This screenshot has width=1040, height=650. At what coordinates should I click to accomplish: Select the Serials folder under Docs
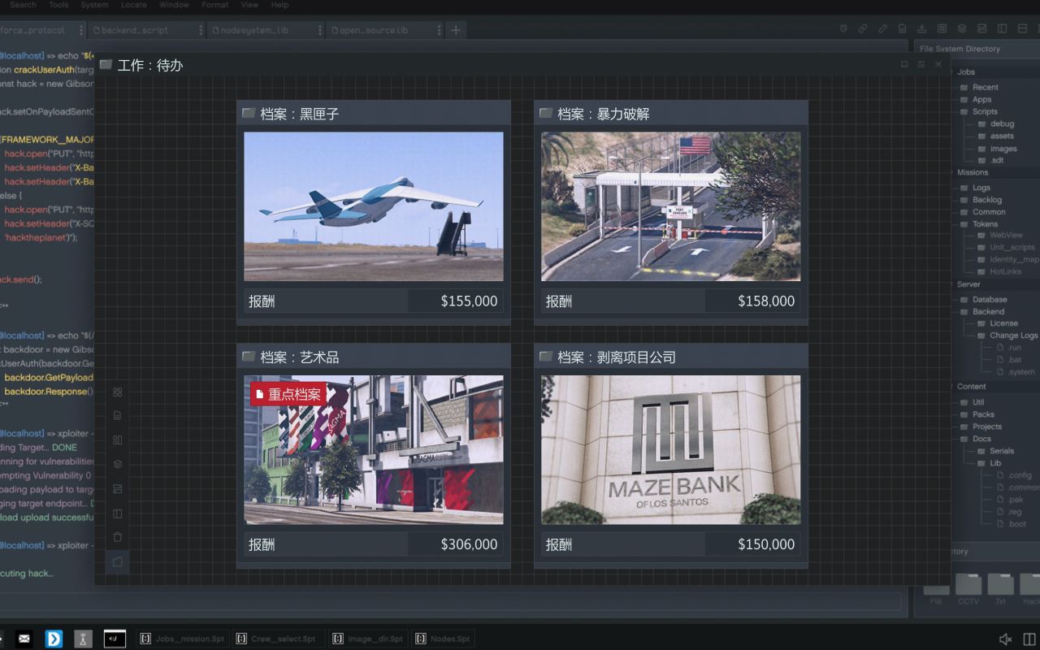(x=996, y=451)
